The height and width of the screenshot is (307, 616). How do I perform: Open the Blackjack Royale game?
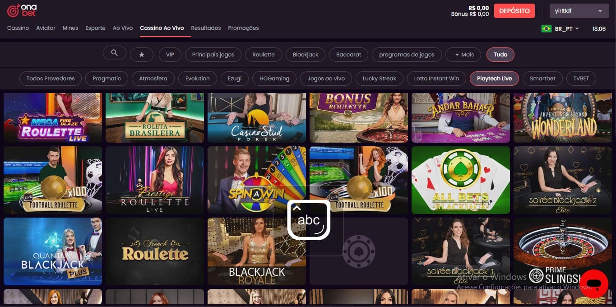tap(257, 251)
